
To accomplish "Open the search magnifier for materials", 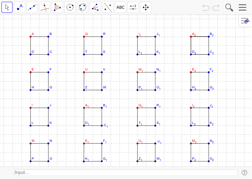I will click(229, 8).
